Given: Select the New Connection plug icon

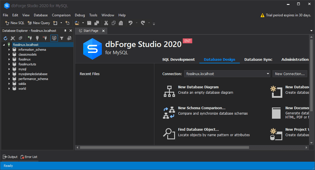Looking at the screenshot, I should coord(30,38).
